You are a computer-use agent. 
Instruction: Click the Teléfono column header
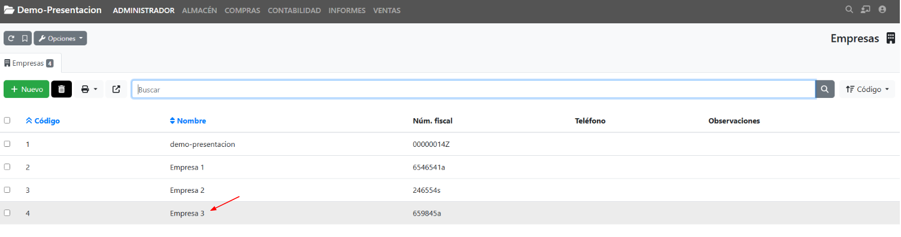[x=590, y=121]
